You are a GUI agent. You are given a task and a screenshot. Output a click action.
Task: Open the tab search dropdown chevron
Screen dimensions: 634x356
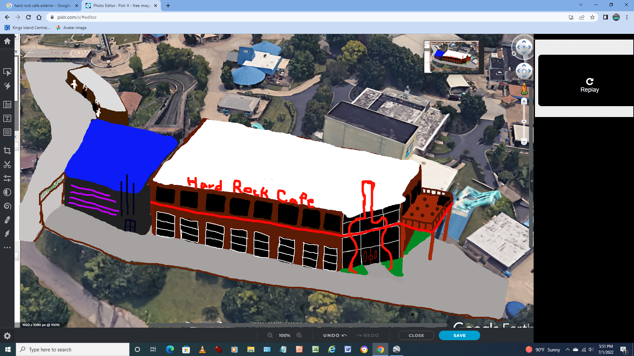point(581,5)
